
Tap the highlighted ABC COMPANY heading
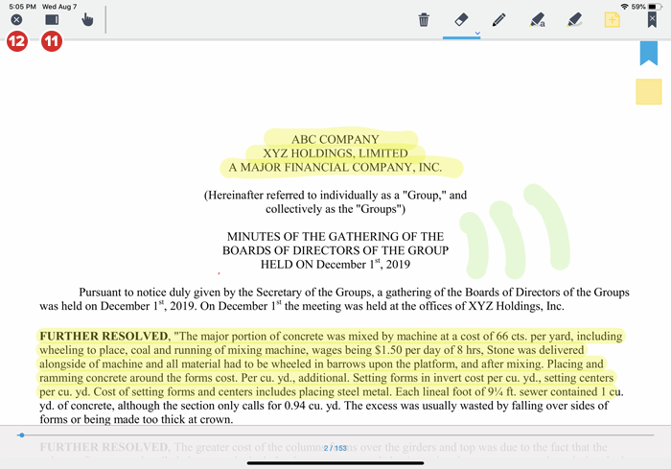[x=335, y=139]
